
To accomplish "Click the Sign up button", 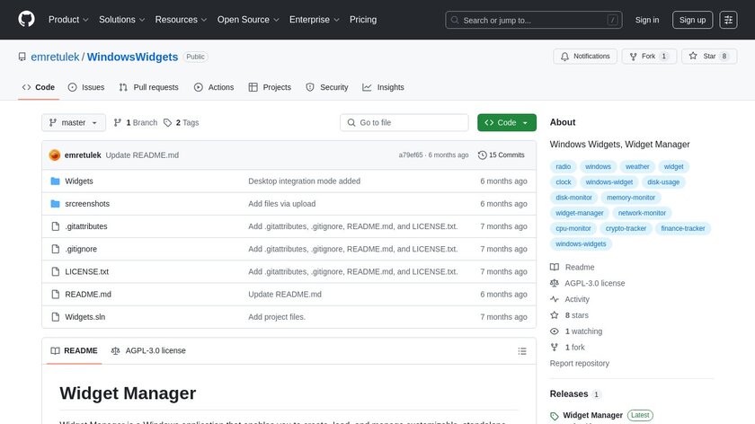I will (x=691, y=20).
